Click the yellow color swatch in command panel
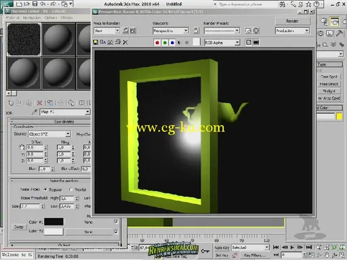Viewport: 347px width, 260px height. (339, 116)
